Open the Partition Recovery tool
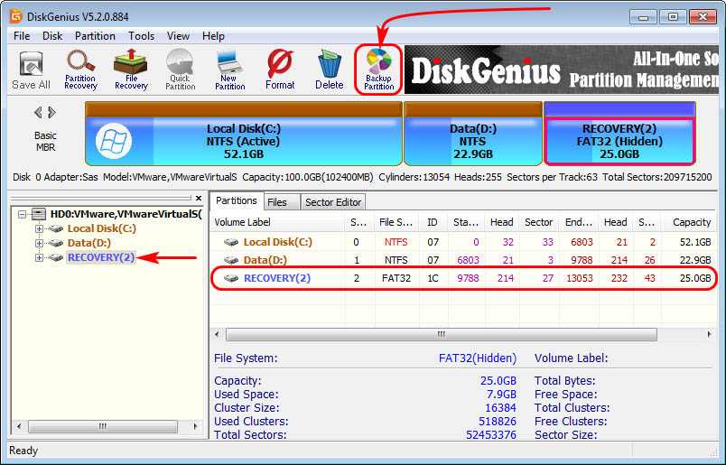726x465 pixels. point(80,70)
